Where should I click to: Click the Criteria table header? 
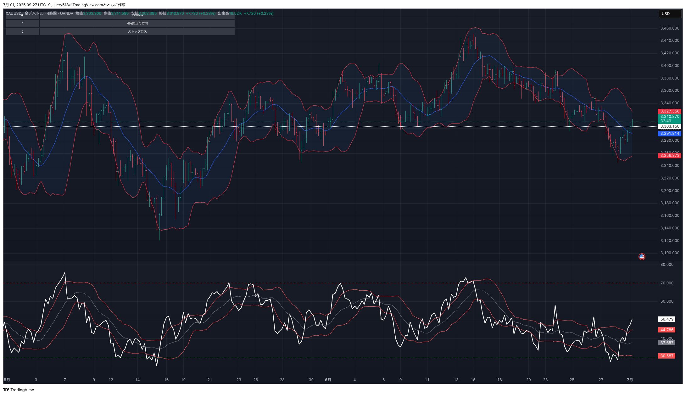[x=137, y=15]
